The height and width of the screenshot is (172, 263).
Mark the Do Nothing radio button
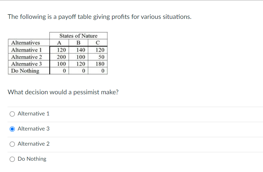click(12, 159)
